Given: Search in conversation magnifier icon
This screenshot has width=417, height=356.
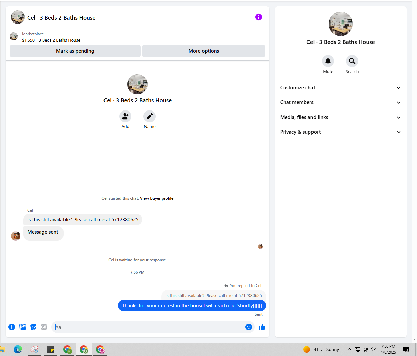Looking at the screenshot, I should (352, 61).
